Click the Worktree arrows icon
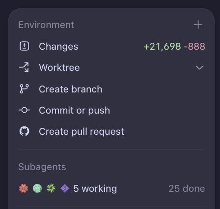This screenshot has height=209, width=220. pyautogui.click(x=24, y=67)
